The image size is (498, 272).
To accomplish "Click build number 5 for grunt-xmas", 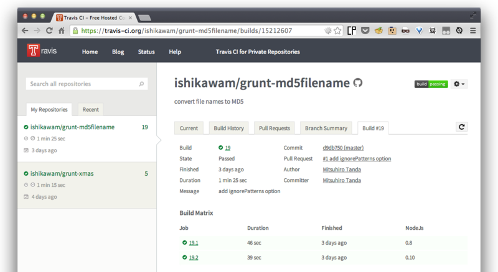I will click(146, 174).
